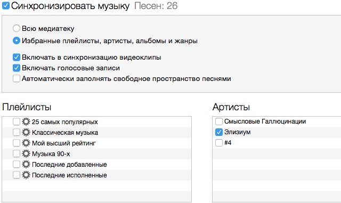Click the Мой высший рейтинг playlist name
The width and height of the screenshot is (341, 203).
pos(64,143)
